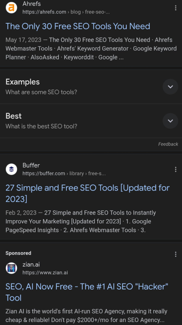Click the Sponsored label
The width and height of the screenshot is (182, 325).
(18, 253)
